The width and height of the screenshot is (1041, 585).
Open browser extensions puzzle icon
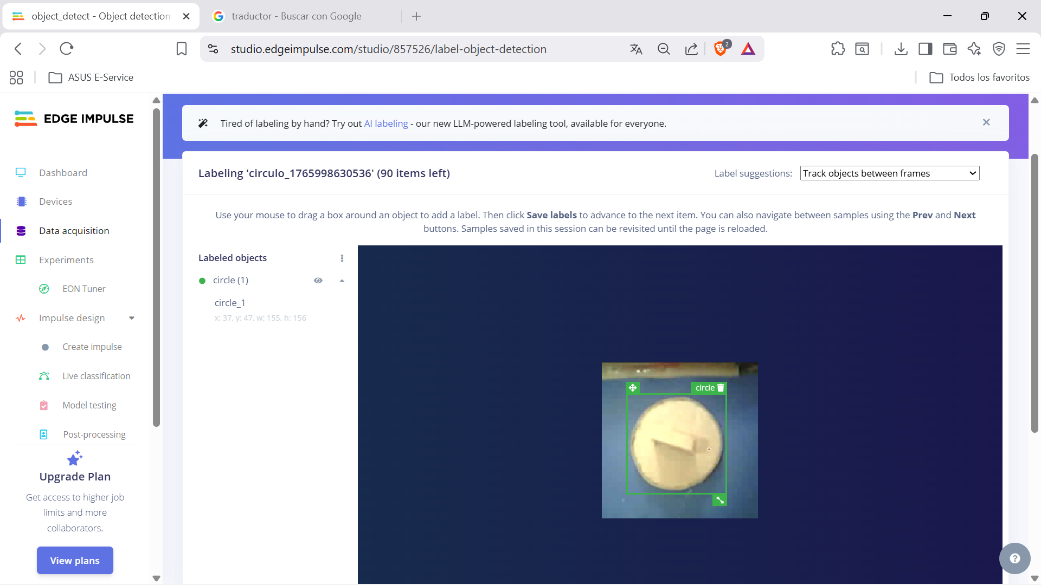pos(838,49)
